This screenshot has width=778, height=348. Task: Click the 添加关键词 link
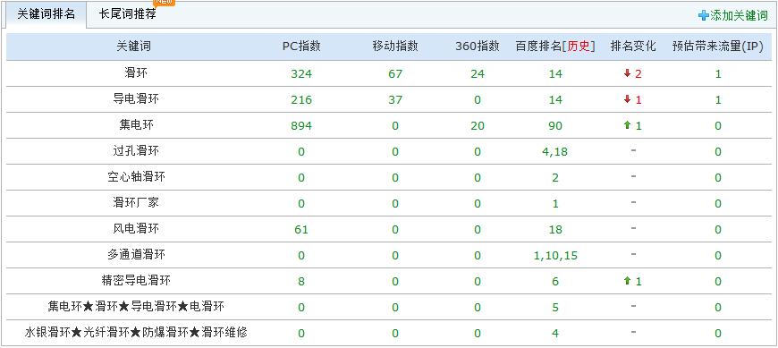(x=739, y=15)
